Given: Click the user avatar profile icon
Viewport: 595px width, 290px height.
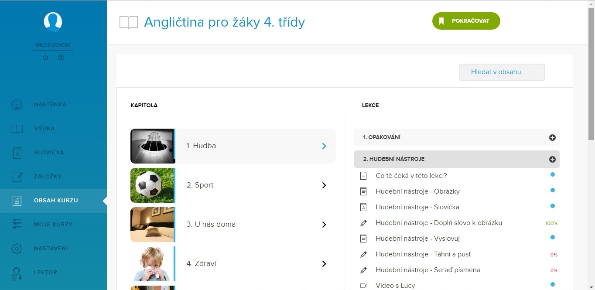Looking at the screenshot, I should [x=53, y=22].
